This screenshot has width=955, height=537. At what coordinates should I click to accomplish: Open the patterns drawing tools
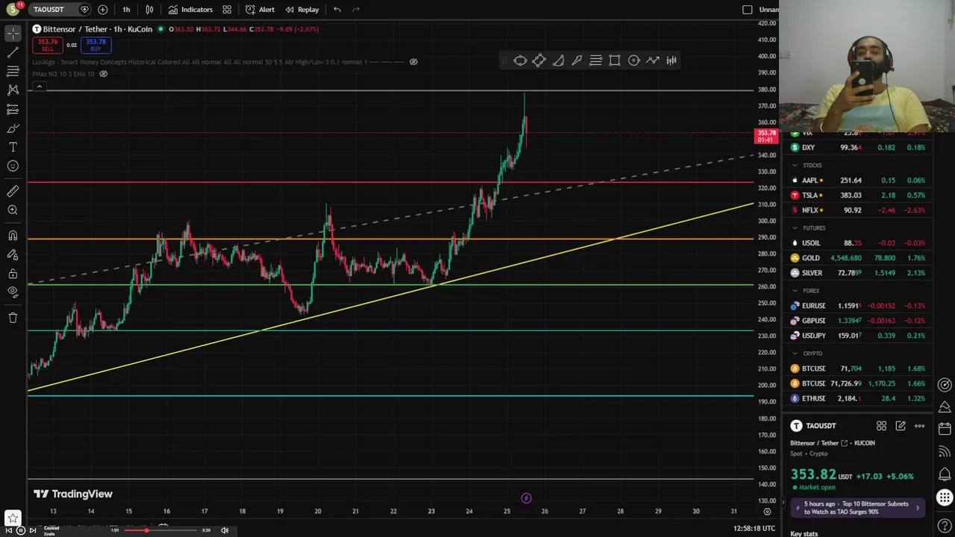(x=13, y=89)
